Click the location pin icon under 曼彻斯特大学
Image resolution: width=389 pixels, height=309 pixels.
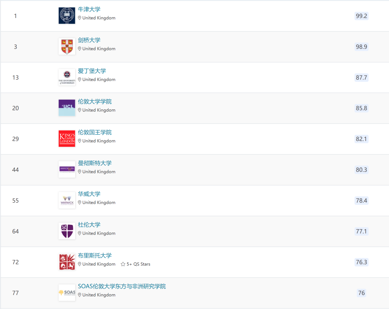tap(79, 172)
